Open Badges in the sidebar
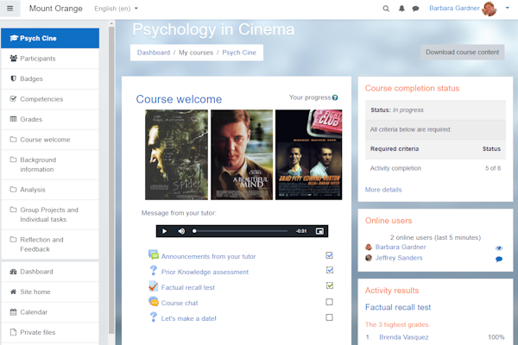 click(50, 78)
